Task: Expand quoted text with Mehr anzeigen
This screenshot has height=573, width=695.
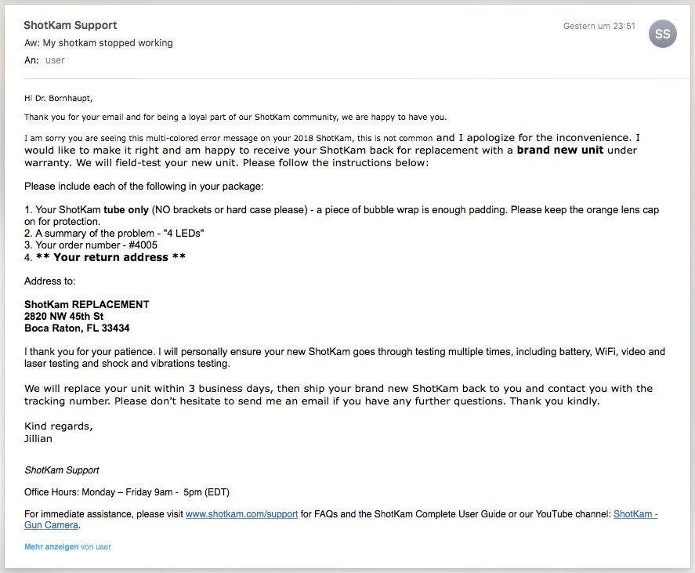Action: [x=52, y=547]
